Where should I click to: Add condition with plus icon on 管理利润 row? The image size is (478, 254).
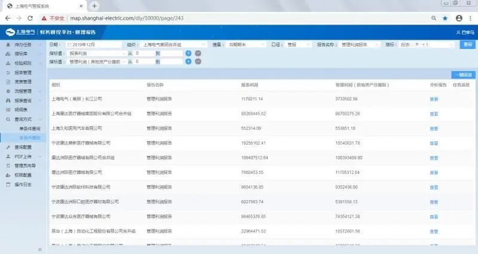(188, 62)
